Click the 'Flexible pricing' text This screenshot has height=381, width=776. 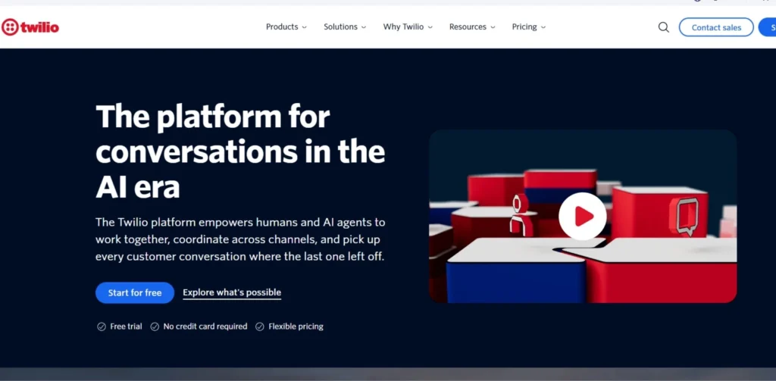296,326
